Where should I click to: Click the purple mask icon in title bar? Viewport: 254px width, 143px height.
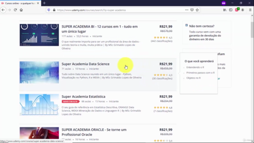[223, 3]
